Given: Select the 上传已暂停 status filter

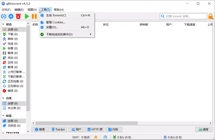Looking at the screenshot, I should pos(14,72).
